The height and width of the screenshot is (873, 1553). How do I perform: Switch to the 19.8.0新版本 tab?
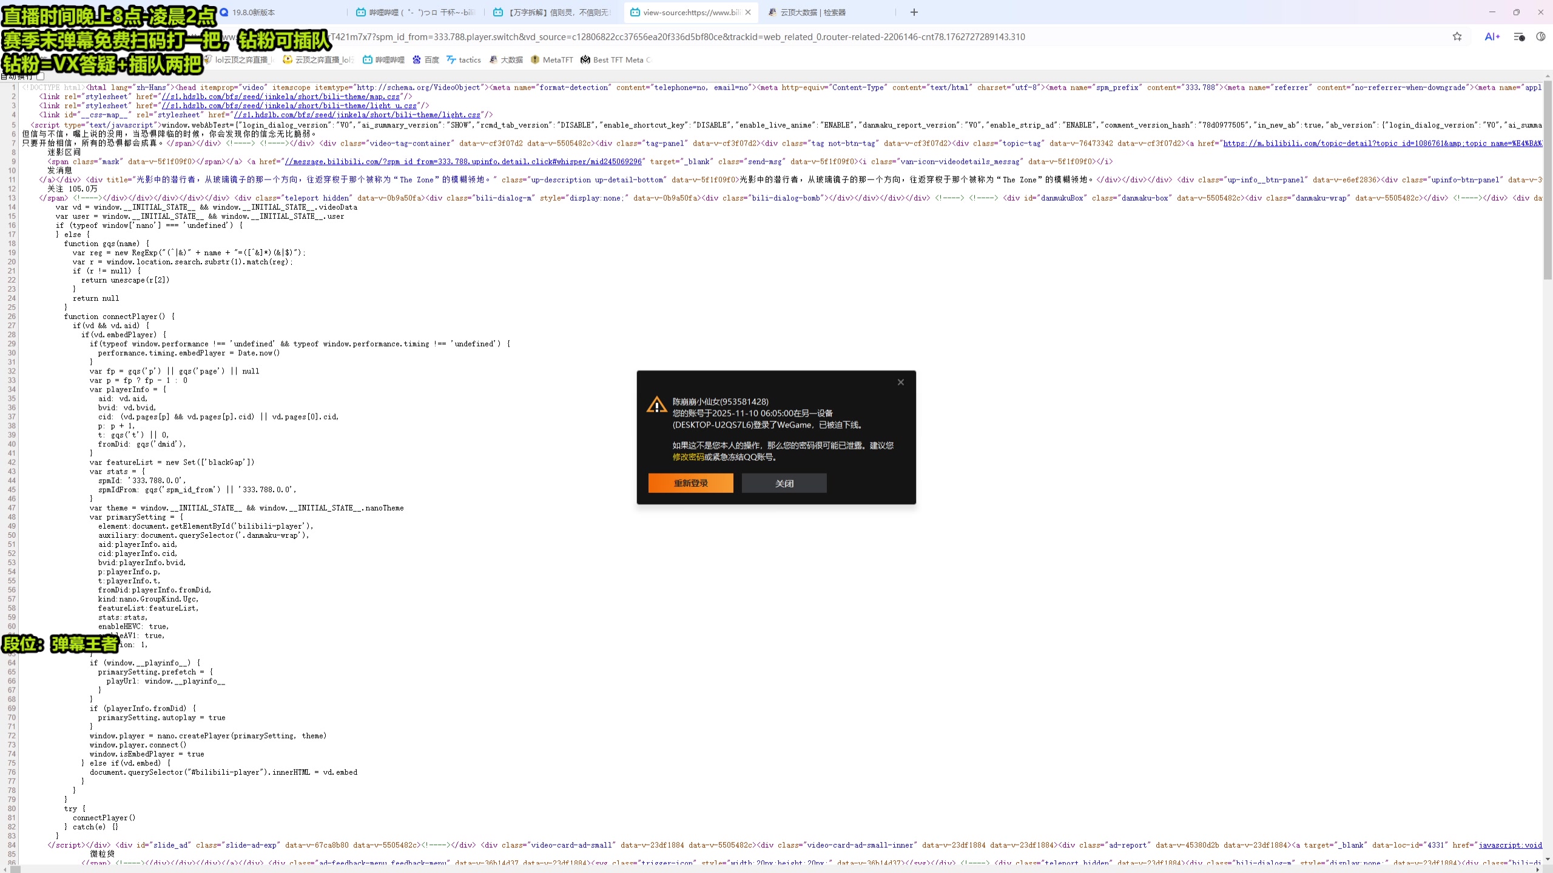254,12
